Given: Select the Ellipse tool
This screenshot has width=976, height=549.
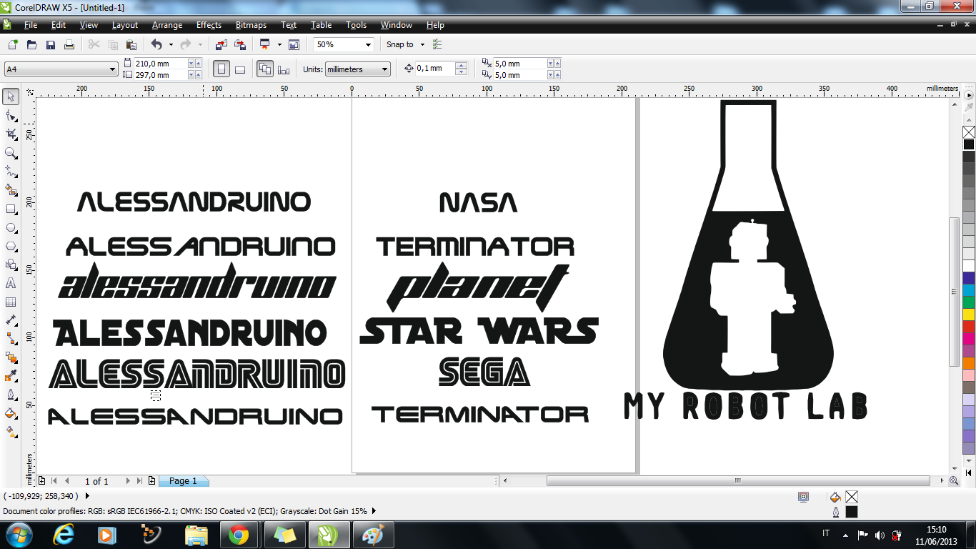Looking at the screenshot, I should 11,227.
